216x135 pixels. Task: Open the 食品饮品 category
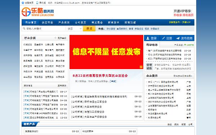click(x=49, y=72)
